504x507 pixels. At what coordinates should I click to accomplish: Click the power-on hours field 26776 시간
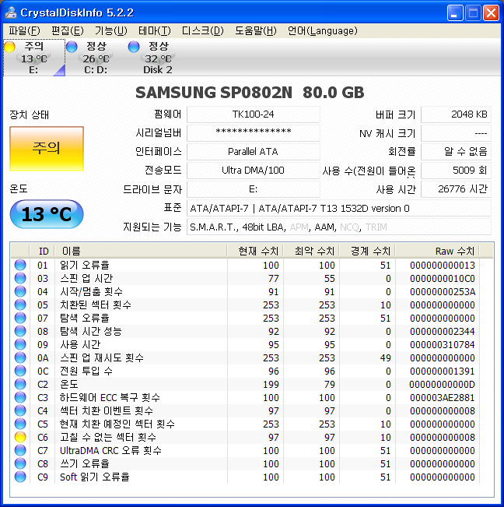(456, 189)
